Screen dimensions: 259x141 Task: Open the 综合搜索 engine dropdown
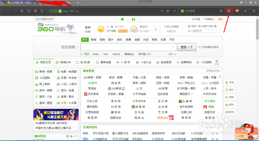coord(69,47)
